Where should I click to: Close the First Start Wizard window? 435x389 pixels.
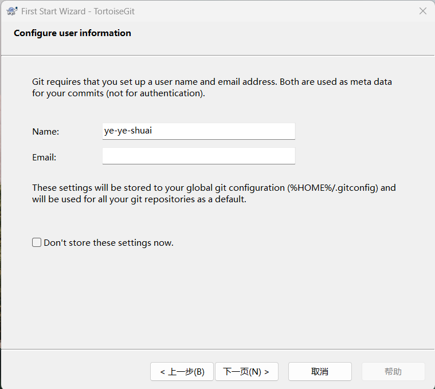(x=423, y=11)
